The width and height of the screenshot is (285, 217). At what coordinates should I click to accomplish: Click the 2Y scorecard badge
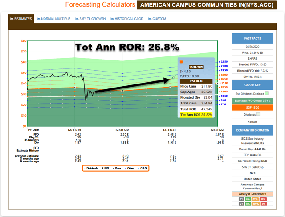[x=241, y=204]
